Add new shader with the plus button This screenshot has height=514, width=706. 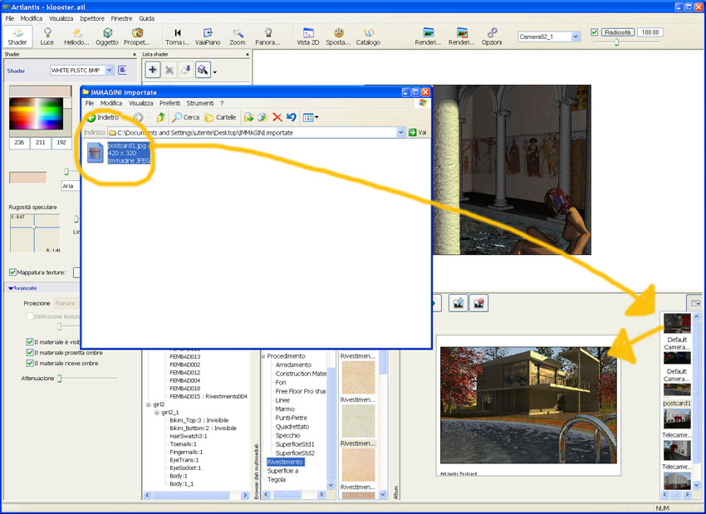pos(153,71)
